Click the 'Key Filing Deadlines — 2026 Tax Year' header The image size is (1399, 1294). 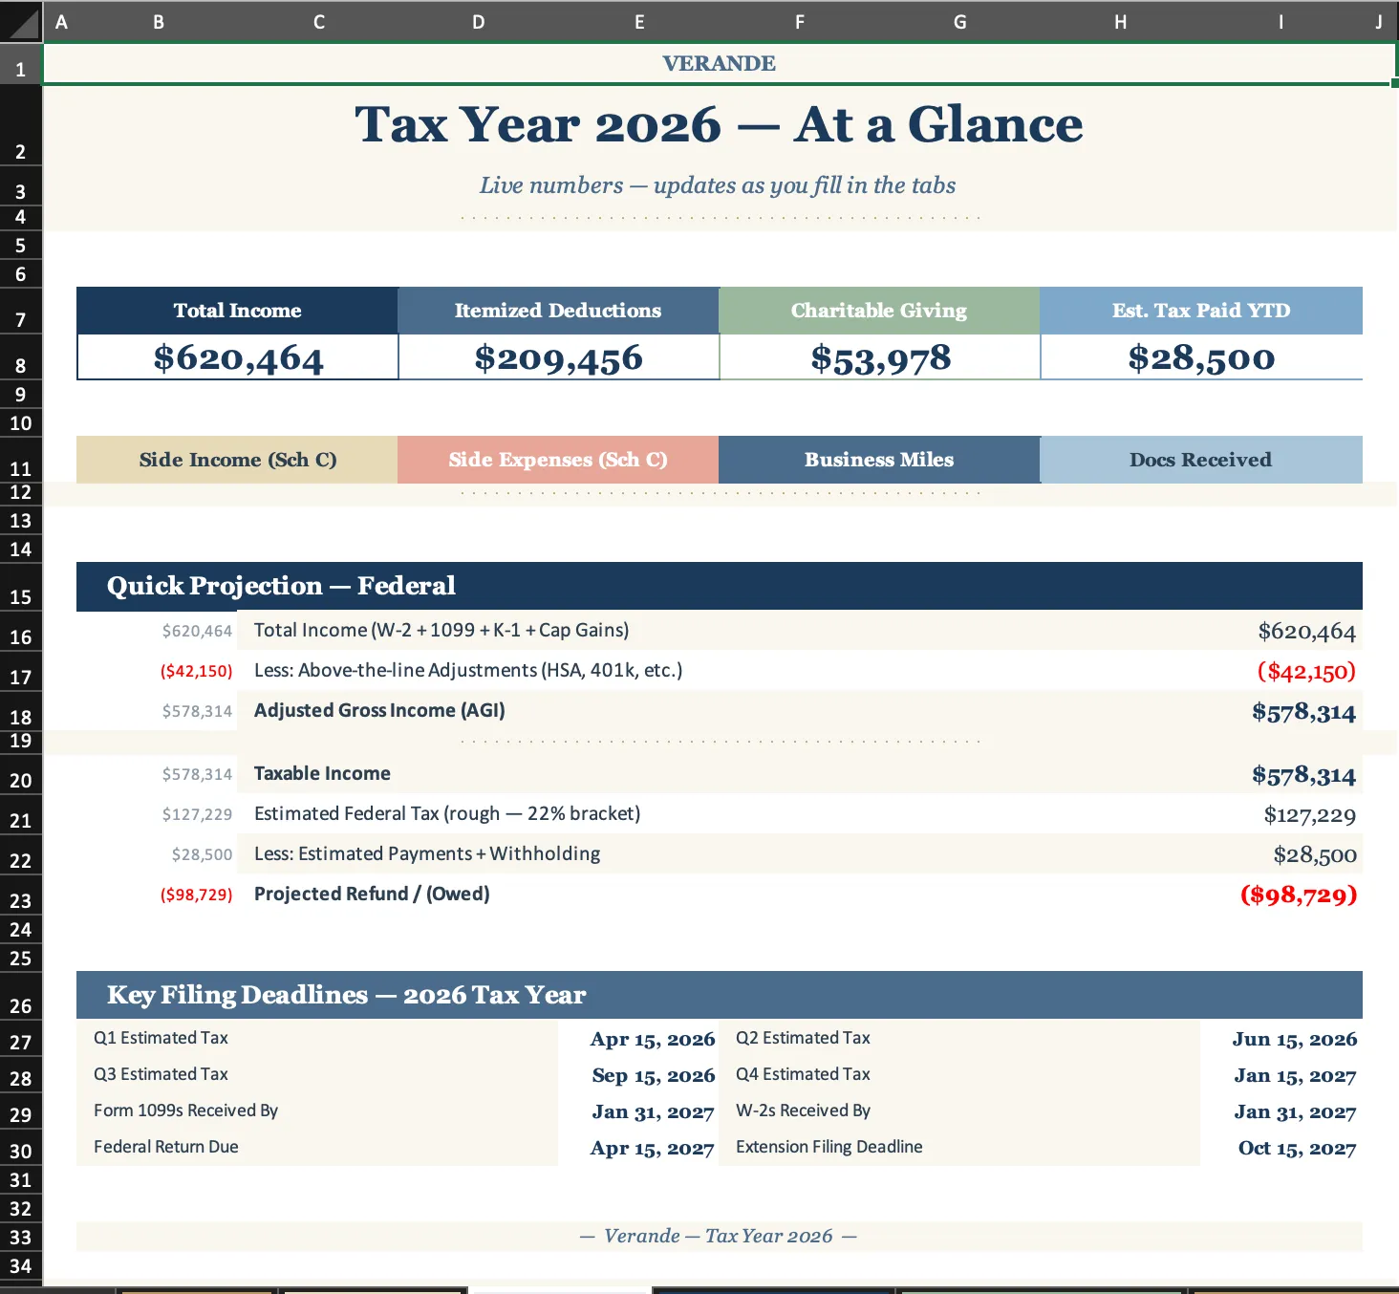pos(720,995)
